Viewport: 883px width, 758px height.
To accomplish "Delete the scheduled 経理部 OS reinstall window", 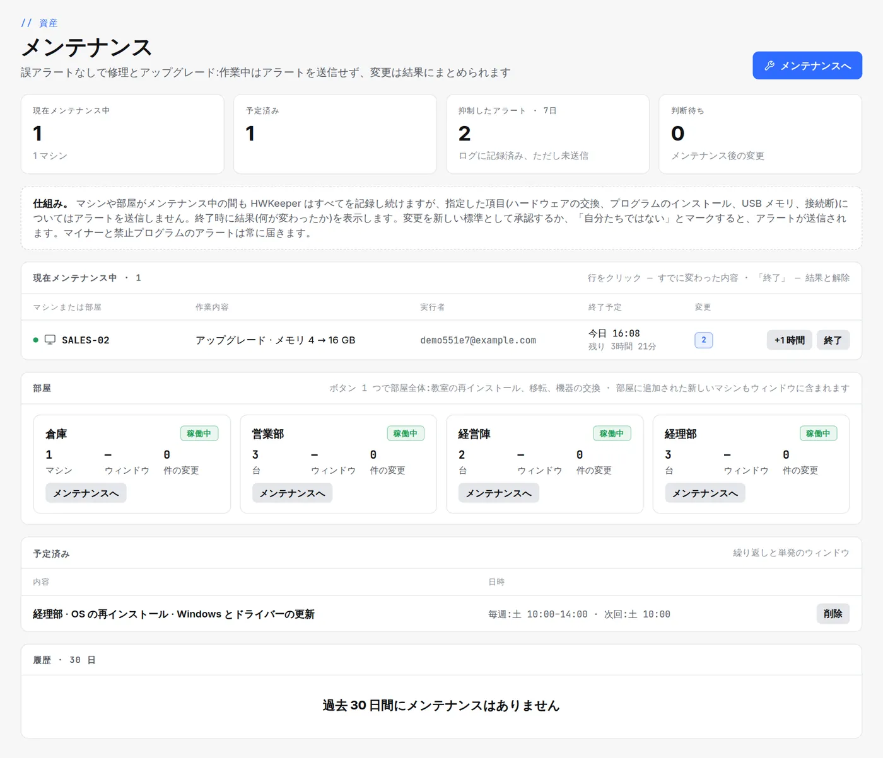I will pyautogui.click(x=833, y=614).
